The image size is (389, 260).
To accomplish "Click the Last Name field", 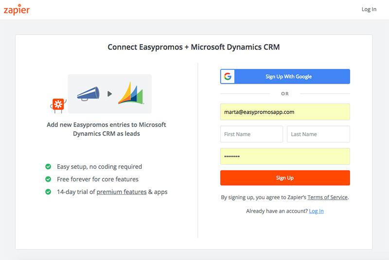I will tap(318, 134).
